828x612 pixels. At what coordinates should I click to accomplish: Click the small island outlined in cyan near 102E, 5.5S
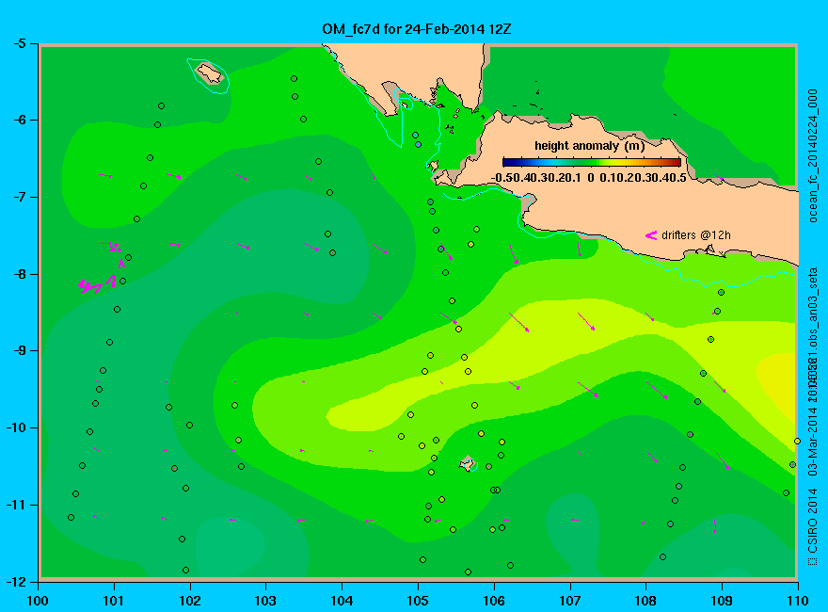210,73
